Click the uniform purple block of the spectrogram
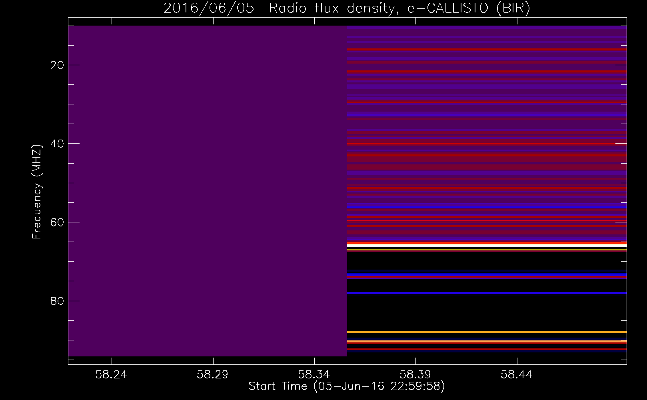Image resolution: width=647 pixels, height=400 pixels. click(208, 191)
